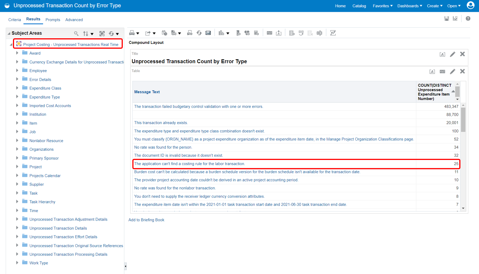Expand the Unprocessed Transaction Details folder

[x=17, y=228]
